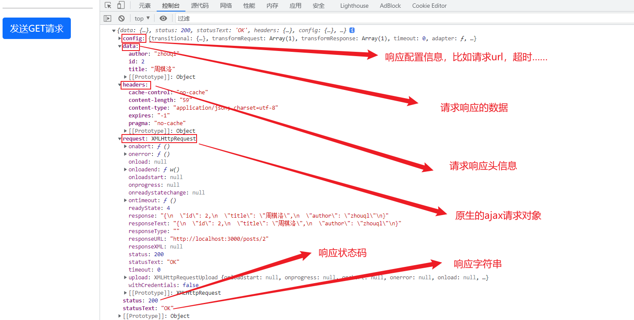Toggle the device toolbar icon

click(121, 6)
